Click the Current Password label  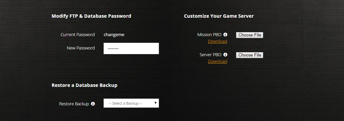pos(78,34)
